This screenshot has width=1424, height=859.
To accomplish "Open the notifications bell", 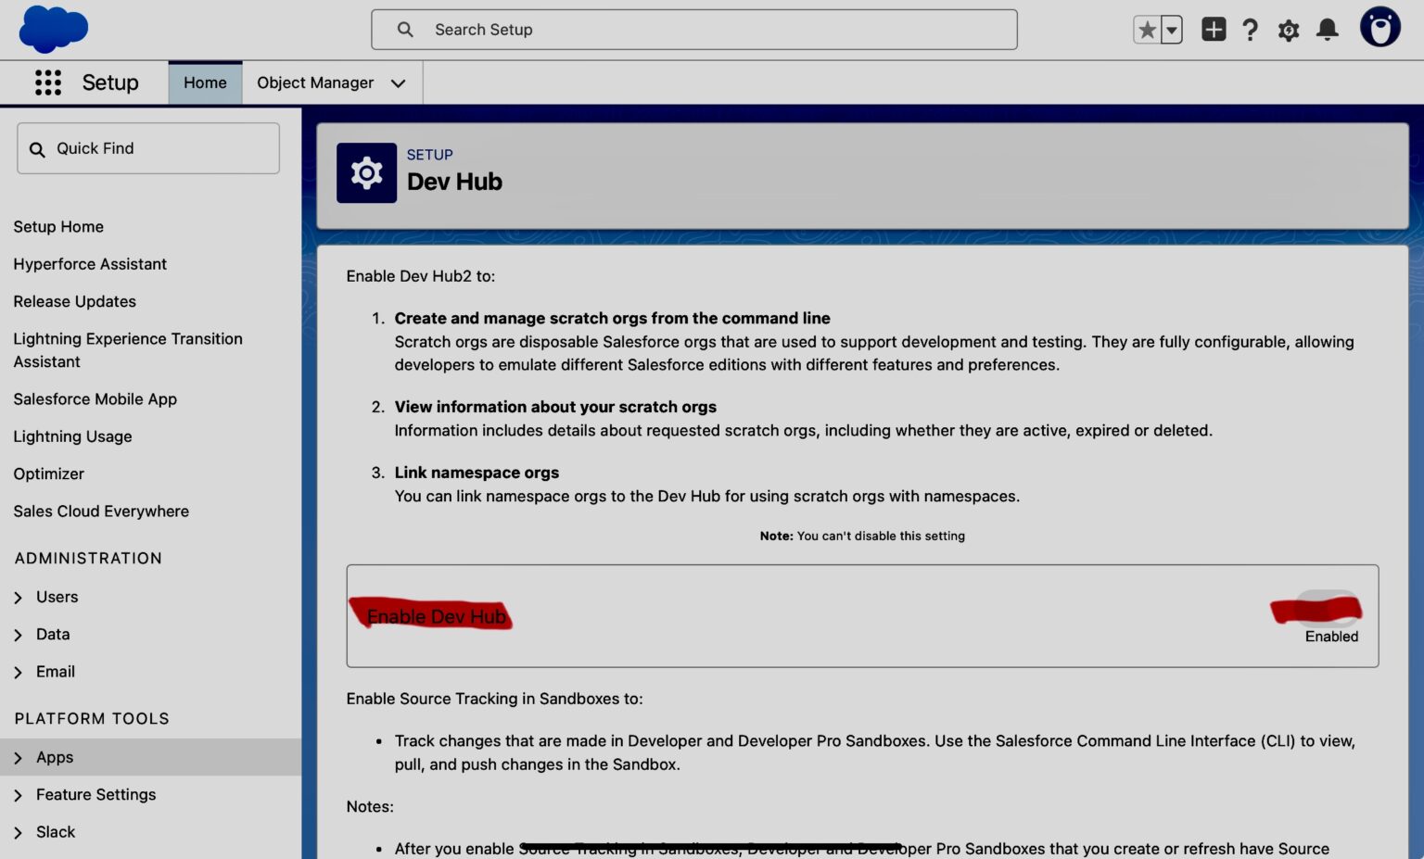I will [1326, 29].
